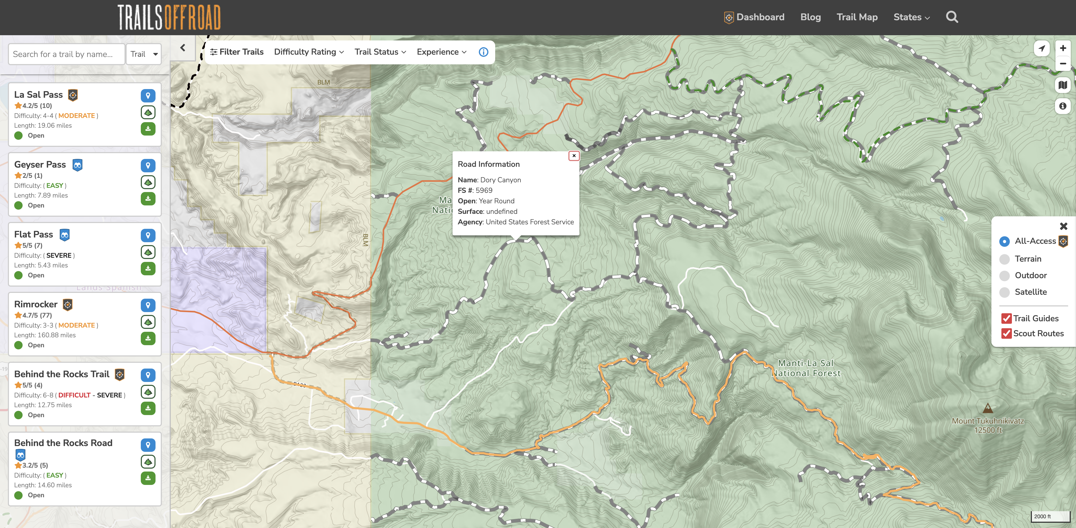
Task: Click the '2000 ft' map scale bar
Action: point(1050,517)
